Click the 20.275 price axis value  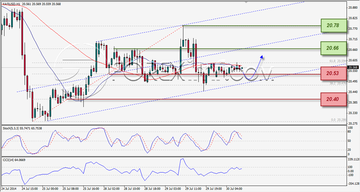(353, 124)
